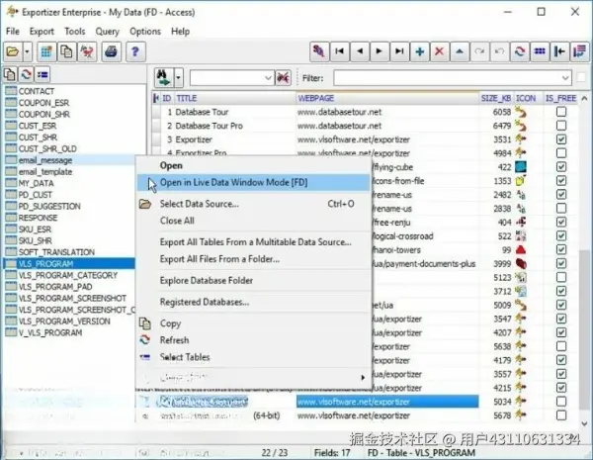This screenshot has width=593, height=460.
Task: Open help with the question mark icon
Action: click(135, 51)
